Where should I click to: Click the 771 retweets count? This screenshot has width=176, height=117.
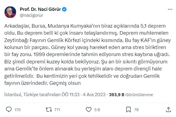57,110
